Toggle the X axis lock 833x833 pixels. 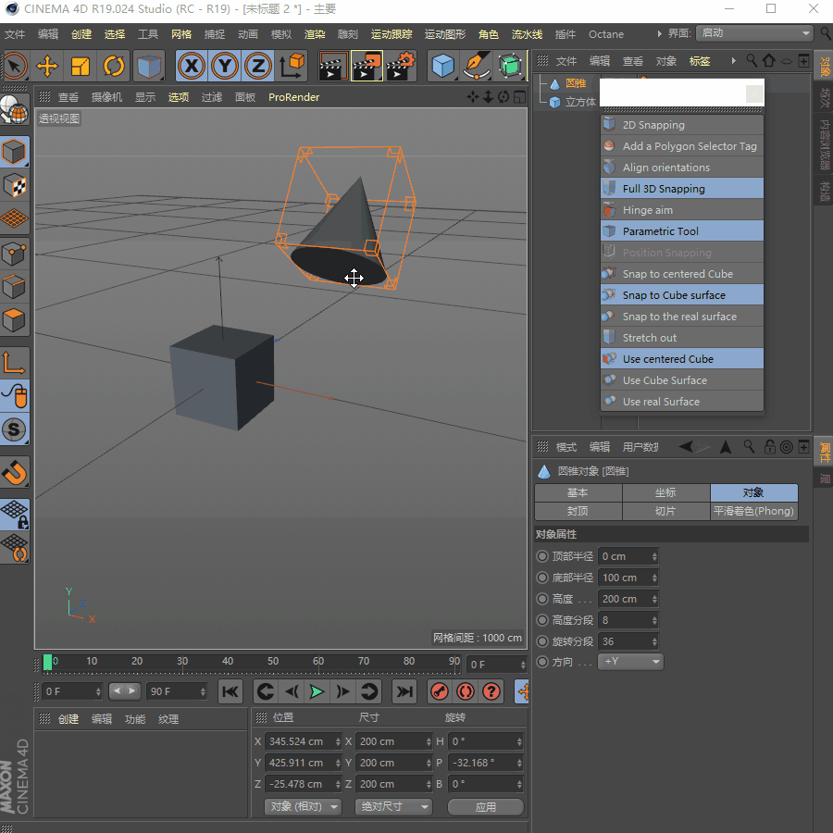192,66
